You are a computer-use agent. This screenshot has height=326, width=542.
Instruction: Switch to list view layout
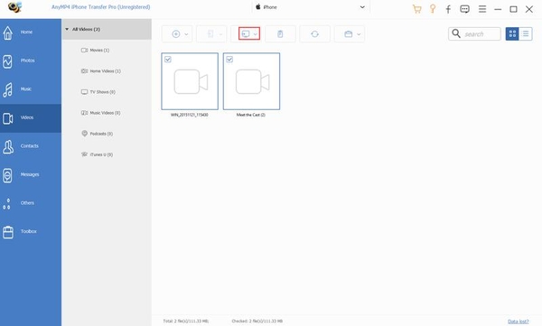pos(526,34)
